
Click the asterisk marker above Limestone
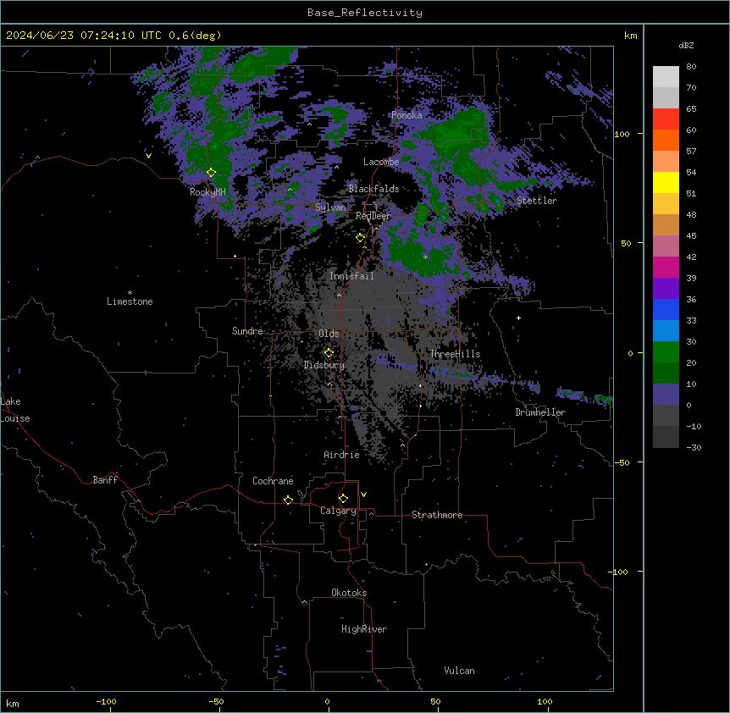130,293
